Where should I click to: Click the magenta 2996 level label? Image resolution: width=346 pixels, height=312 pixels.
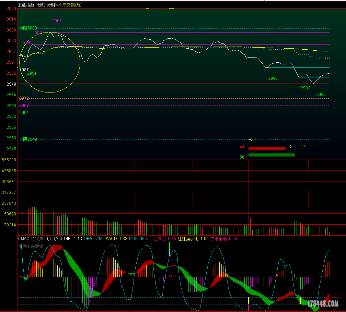point(28,42)
